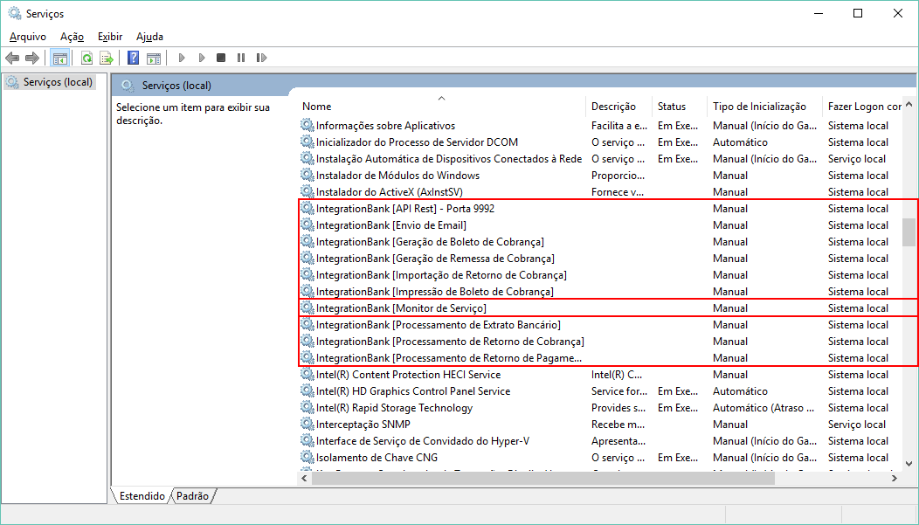Open the Ação menu
919x525 pixels.
[73, 37]
